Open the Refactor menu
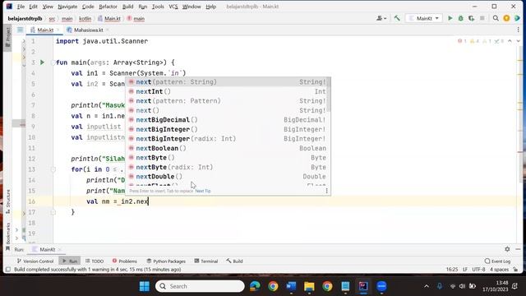 coord(108,7)
